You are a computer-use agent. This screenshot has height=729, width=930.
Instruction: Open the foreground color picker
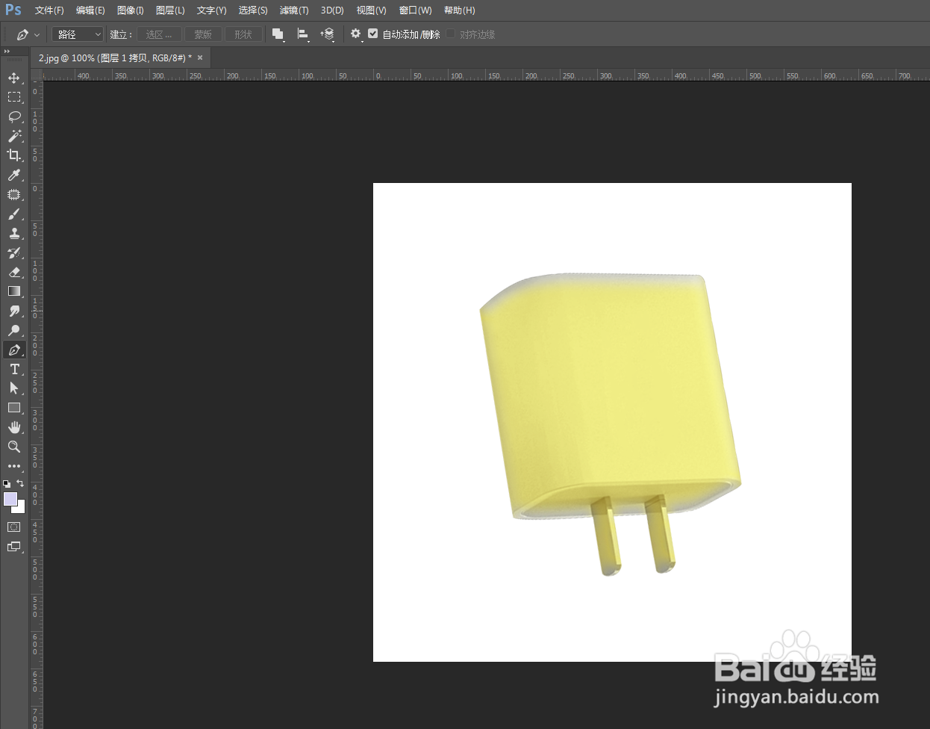click(x=9, y=498)
